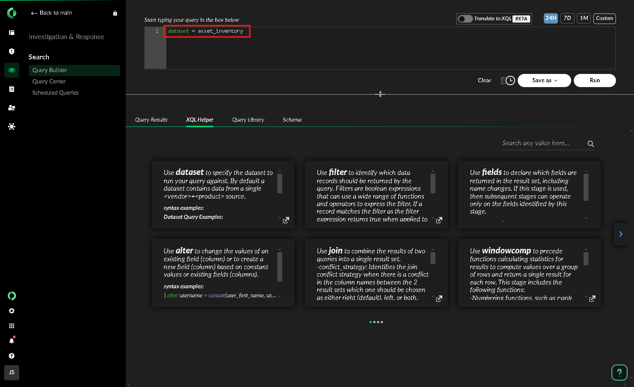Screen dimensions: 634x387
Task: Click the schedule query clock icon
Action: pyautogui.click(x=508, y=80)
